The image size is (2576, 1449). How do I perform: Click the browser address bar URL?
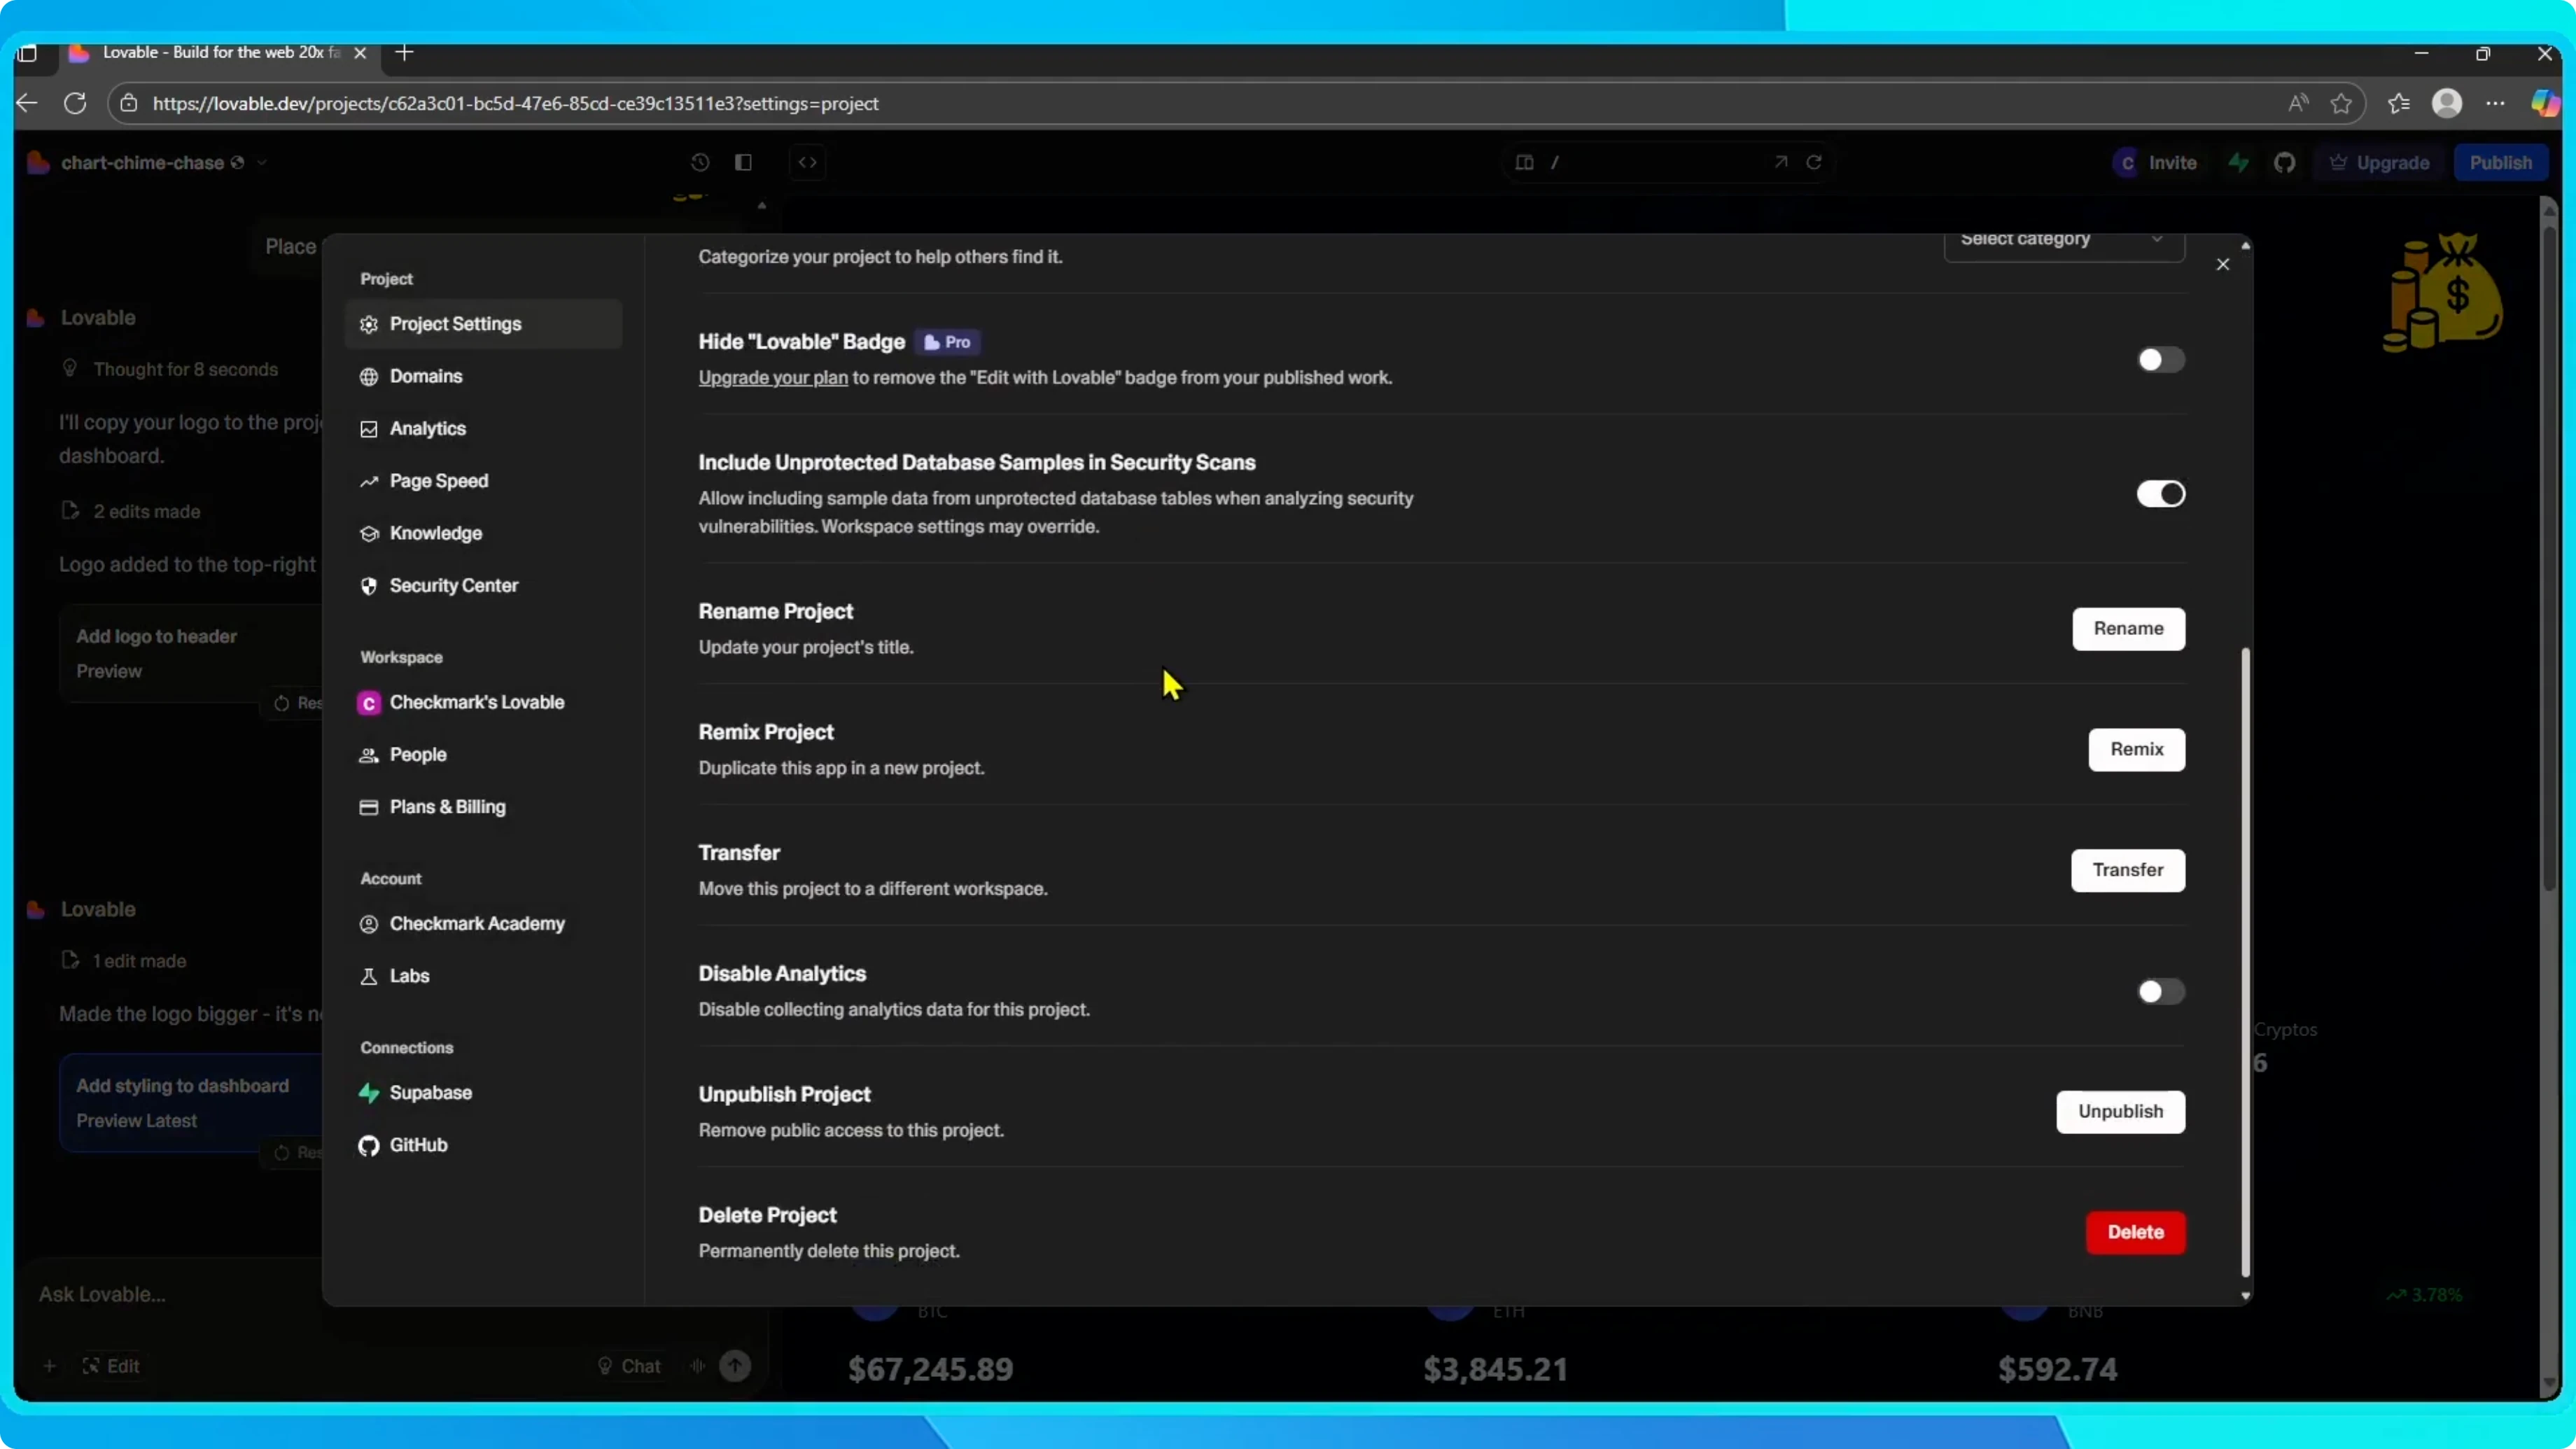point(515,103)
